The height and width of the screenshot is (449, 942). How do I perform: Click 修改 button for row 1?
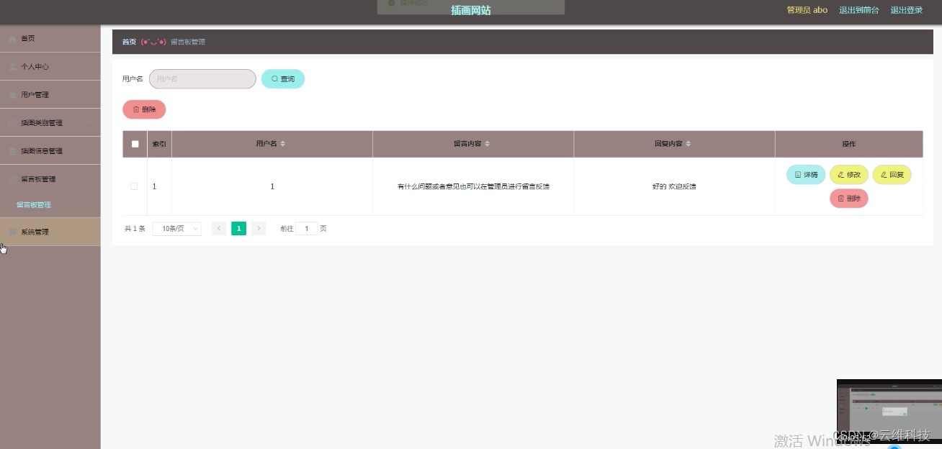[x=849, y=175]
